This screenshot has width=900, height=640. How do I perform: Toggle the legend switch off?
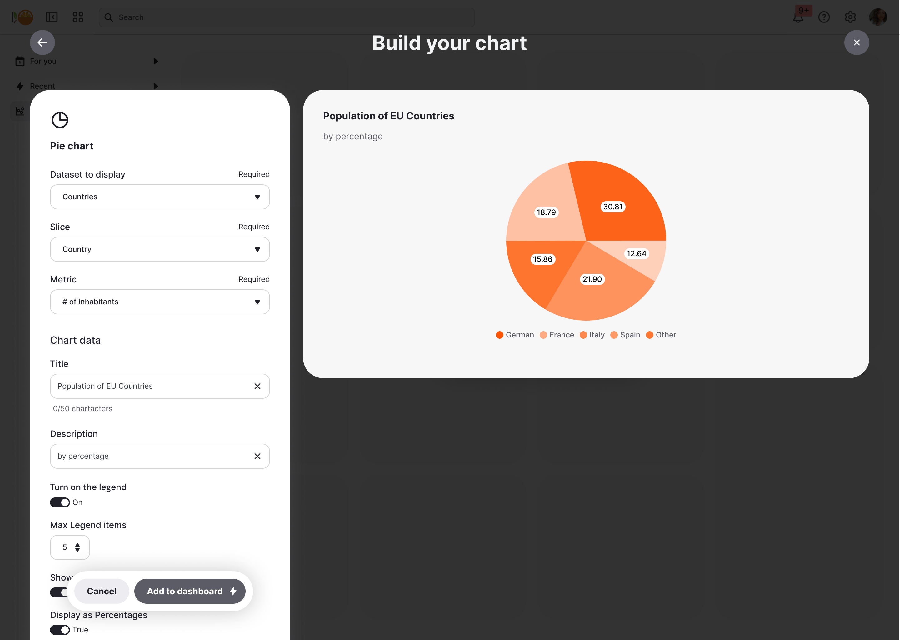click(60, 502)
